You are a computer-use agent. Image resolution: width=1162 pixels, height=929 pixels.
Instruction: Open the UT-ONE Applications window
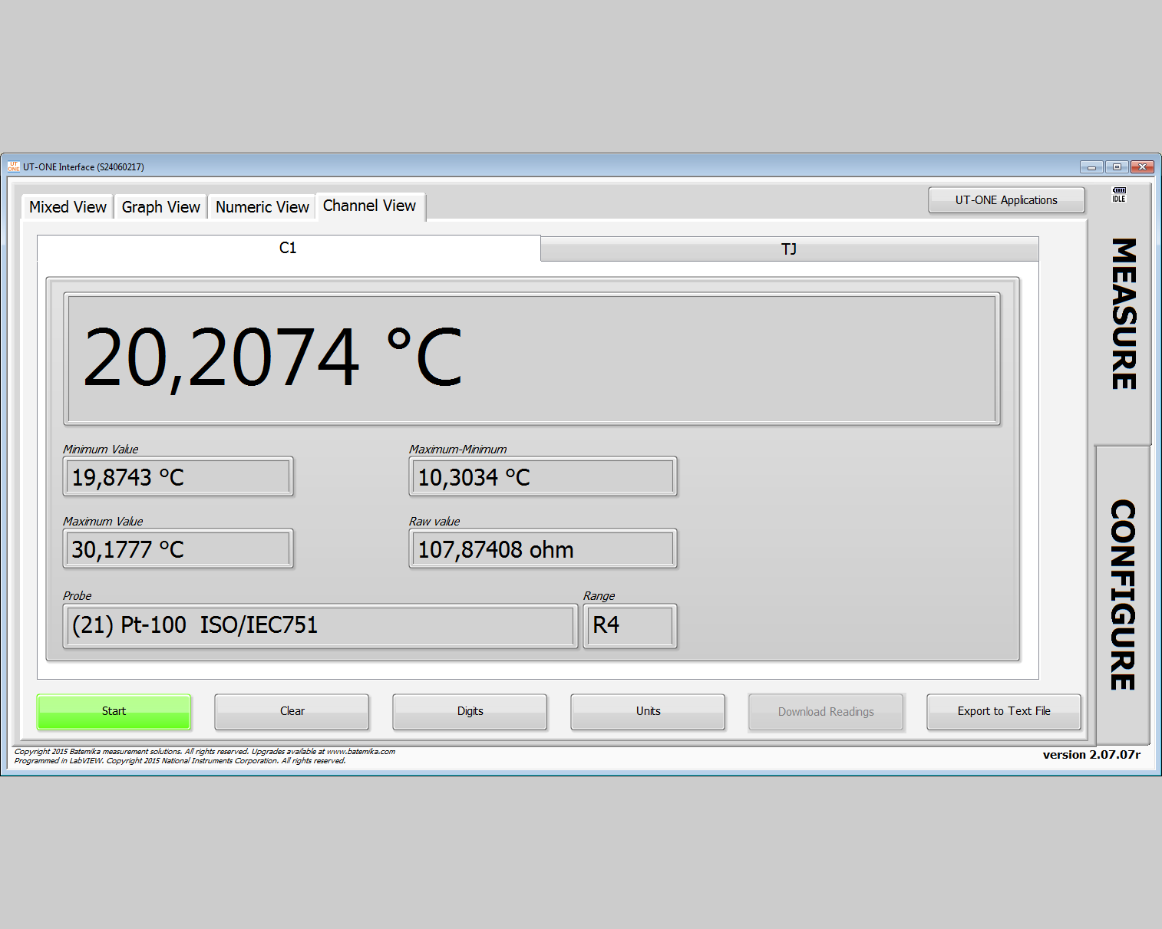coord(1006,199)
